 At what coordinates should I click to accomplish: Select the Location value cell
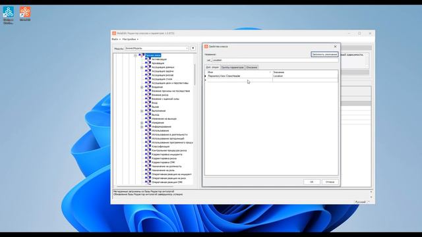305,76
